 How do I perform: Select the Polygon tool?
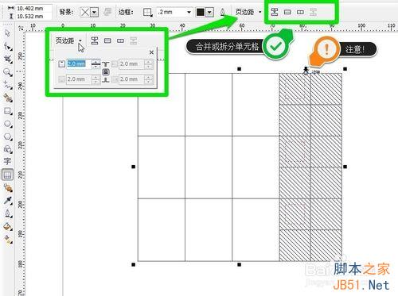click(8, 136)
